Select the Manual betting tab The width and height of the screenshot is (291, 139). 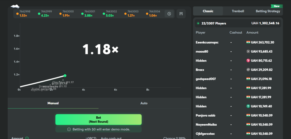(x=53, y=103)
